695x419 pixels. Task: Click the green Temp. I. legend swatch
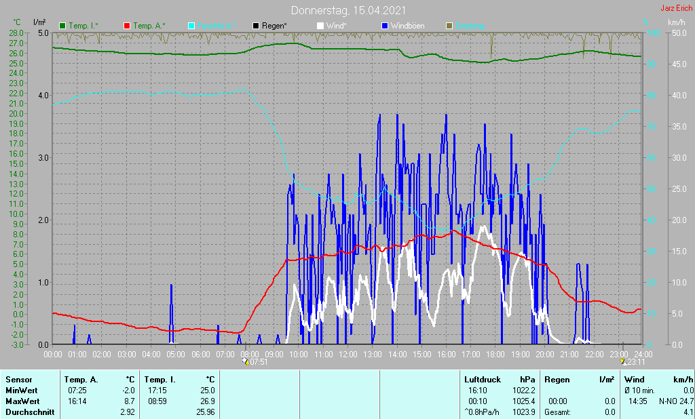click(62, 26)
